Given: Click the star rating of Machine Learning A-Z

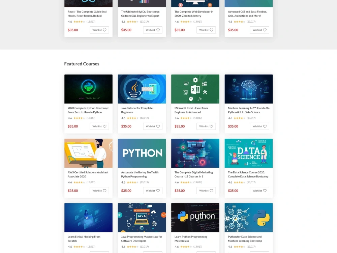Looking at the screenshot, I should pos(239,118).
